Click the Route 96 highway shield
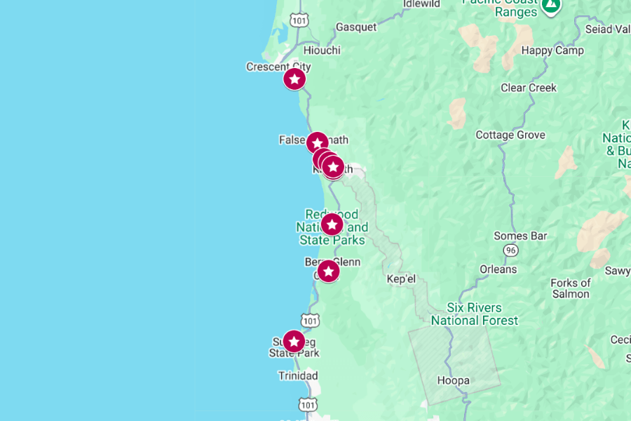The width and height of the screenshot is (631, 421). pyautogui.click(x=510, y=250)
